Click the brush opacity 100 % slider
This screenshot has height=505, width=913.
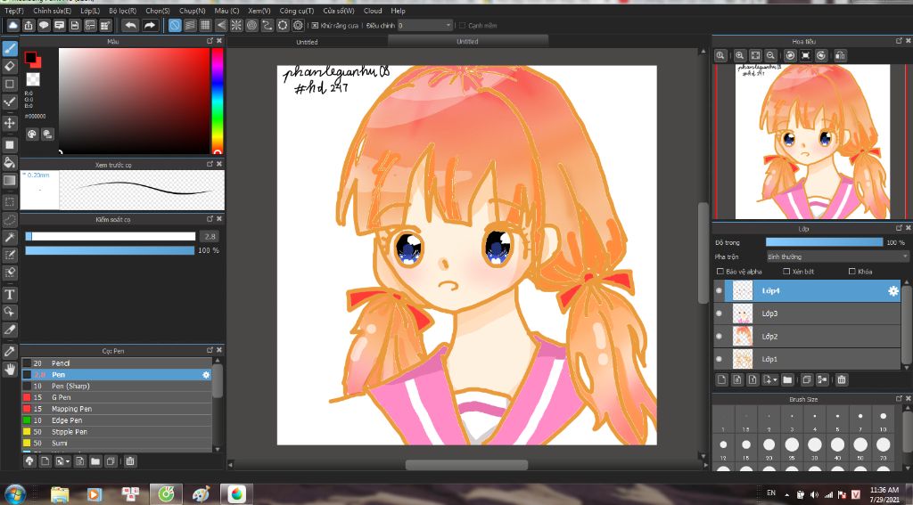[x=110, y=250]
